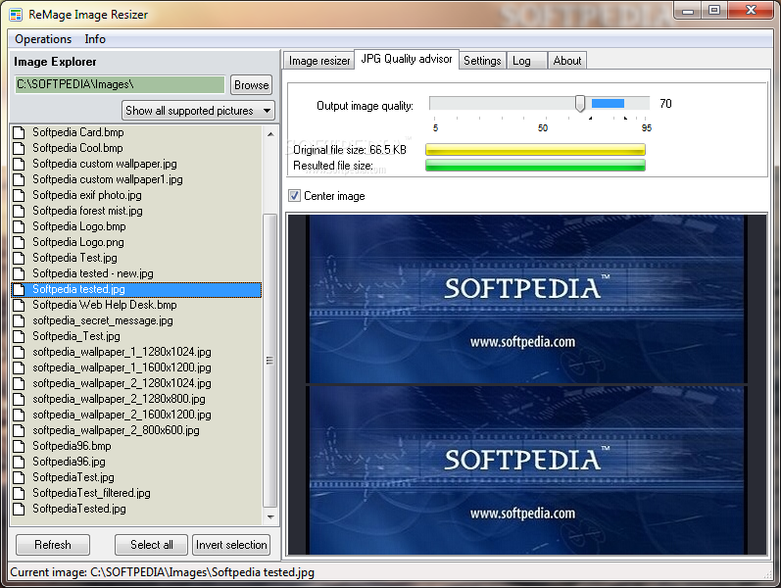Open the Show all supported pictures dropdown

[198, 111]
